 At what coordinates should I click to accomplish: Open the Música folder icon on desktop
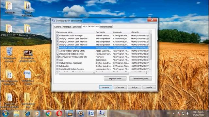(x=28, y=9)
